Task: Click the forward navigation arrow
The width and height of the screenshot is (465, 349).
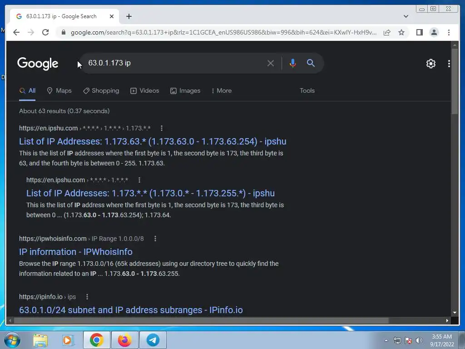Action: point(31,32)
